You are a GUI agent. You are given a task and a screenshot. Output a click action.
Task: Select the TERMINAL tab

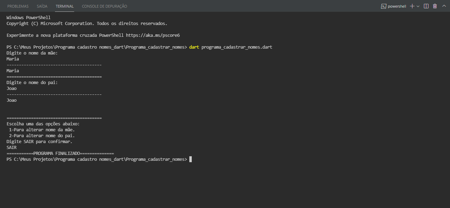point(65,6)
